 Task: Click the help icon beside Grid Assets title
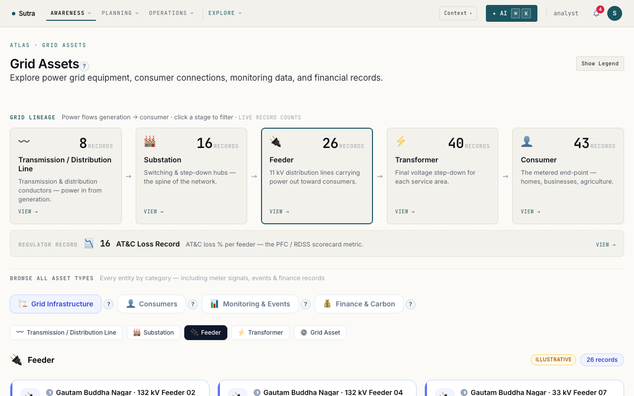pyautogui.click(x=85, y=66)
